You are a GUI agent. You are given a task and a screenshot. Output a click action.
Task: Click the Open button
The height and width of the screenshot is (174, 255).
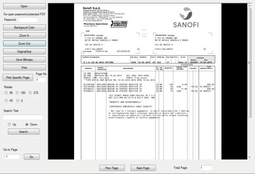[24, 6]
